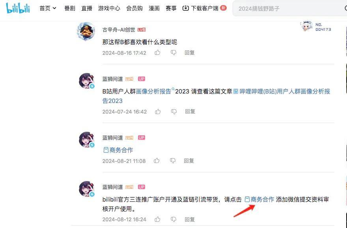Screen dimensions: 347x228
Task: Select 漫画 in the top navigation
Action: click(x=154, y=8)
